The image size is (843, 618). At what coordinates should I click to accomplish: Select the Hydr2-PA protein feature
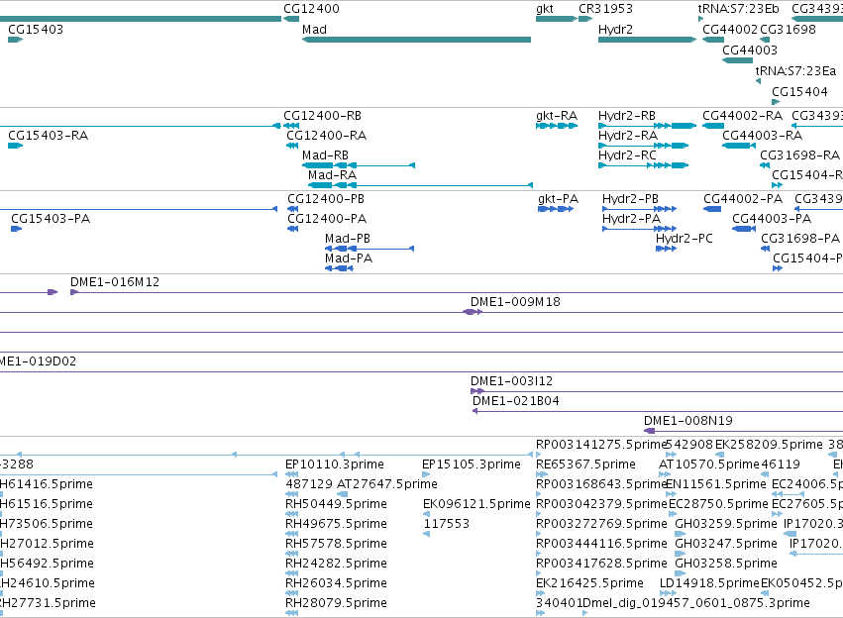639,229
